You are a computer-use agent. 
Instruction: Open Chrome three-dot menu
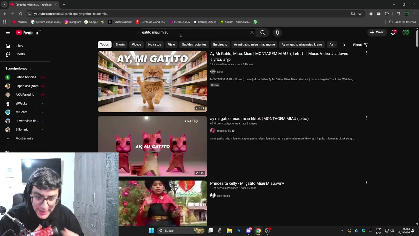pos(414,14)
